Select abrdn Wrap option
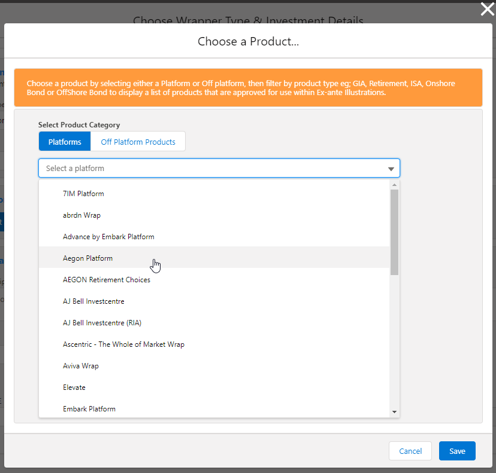Viewport: 496px width, 473px height. 77,215
